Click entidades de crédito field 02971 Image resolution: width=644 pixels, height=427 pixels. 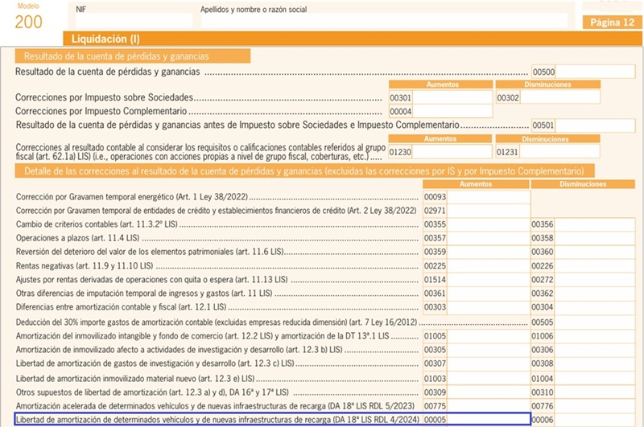tap(489, 211)
